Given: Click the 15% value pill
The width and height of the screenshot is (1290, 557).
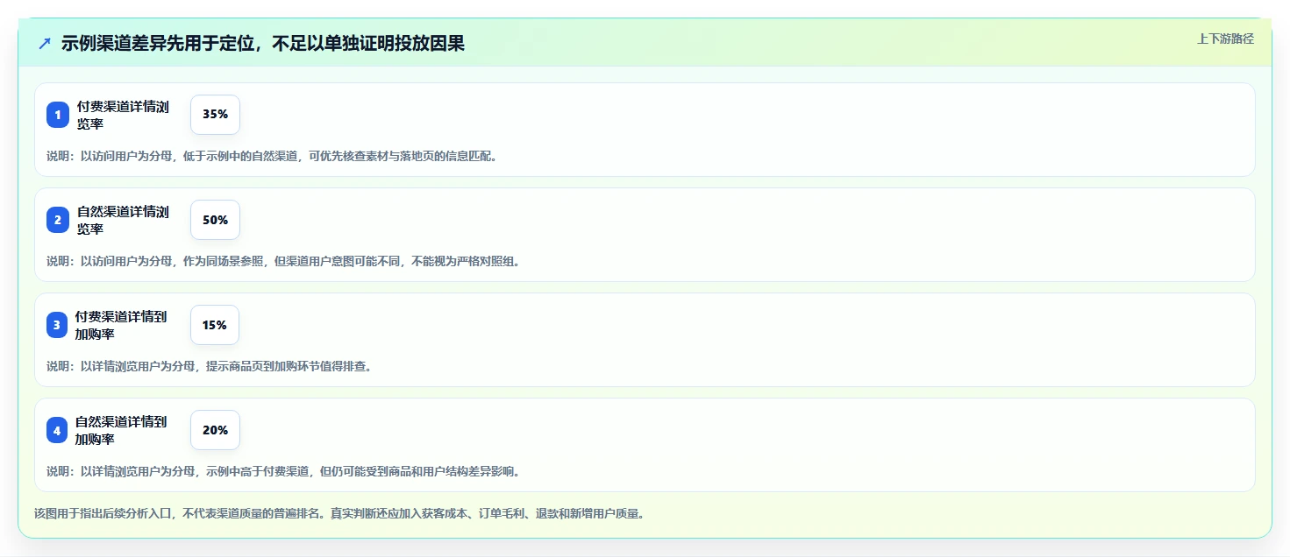Looking at the screenshot, I should coord(215,325).
